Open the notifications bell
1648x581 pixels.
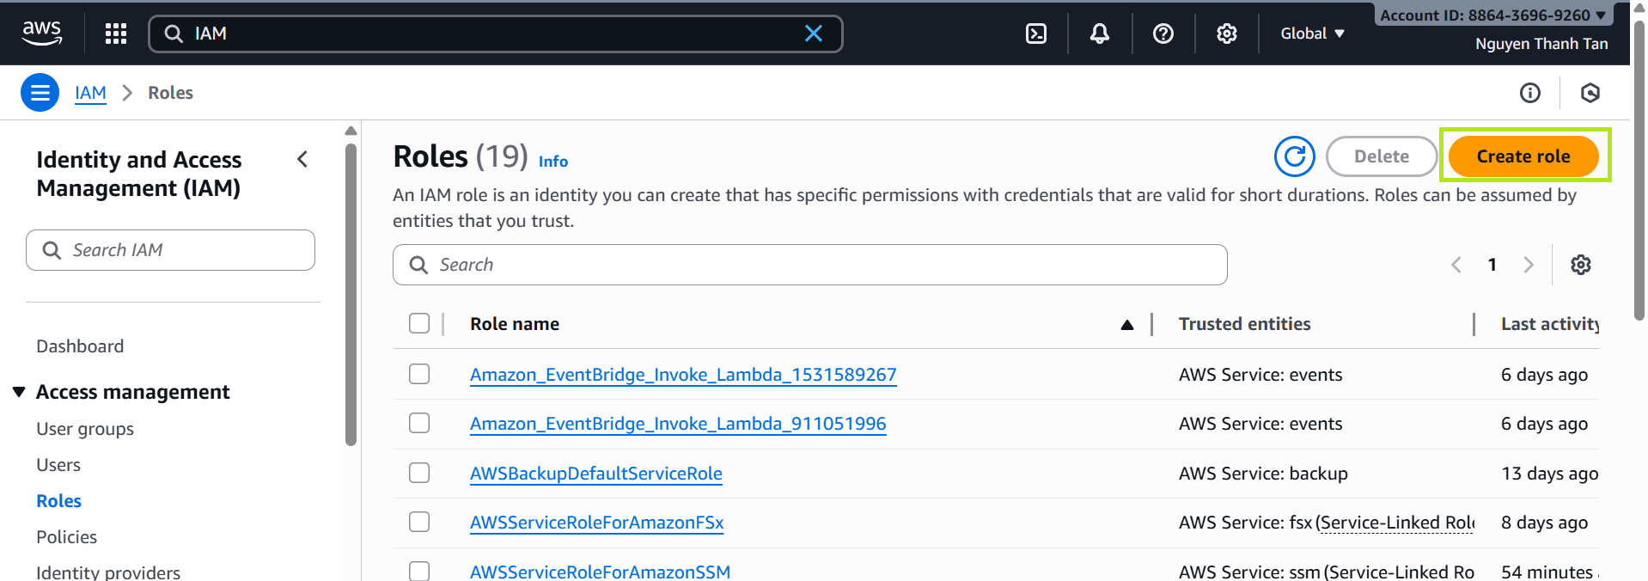click(1099, 34)
